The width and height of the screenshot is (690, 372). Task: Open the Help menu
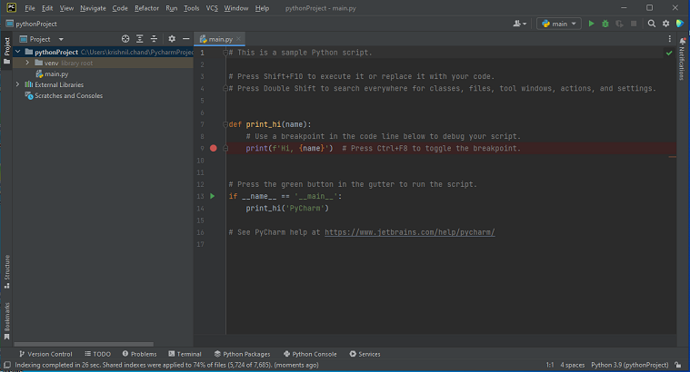(262, 8)
